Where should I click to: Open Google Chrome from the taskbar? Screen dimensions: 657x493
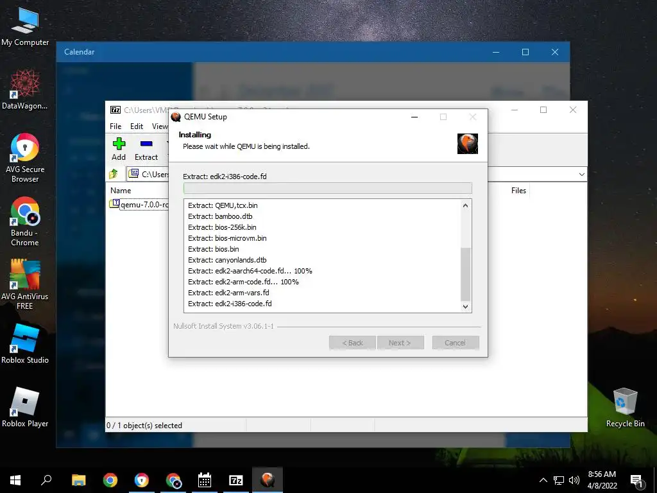coord(110,480)
